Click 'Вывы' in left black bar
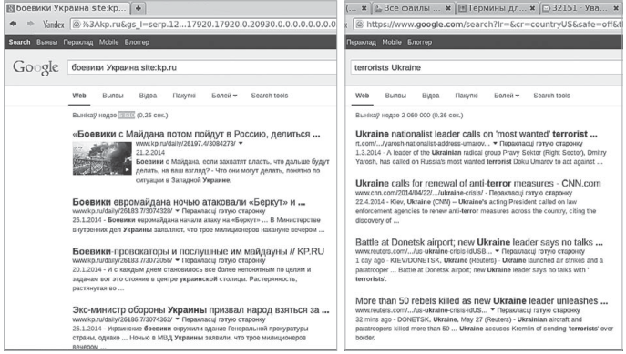This screenshot has width=626, height=354. pyautogui.click(x=46, y=42)
